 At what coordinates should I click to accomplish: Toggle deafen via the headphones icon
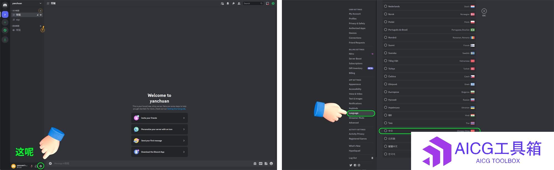click(36, 166)
